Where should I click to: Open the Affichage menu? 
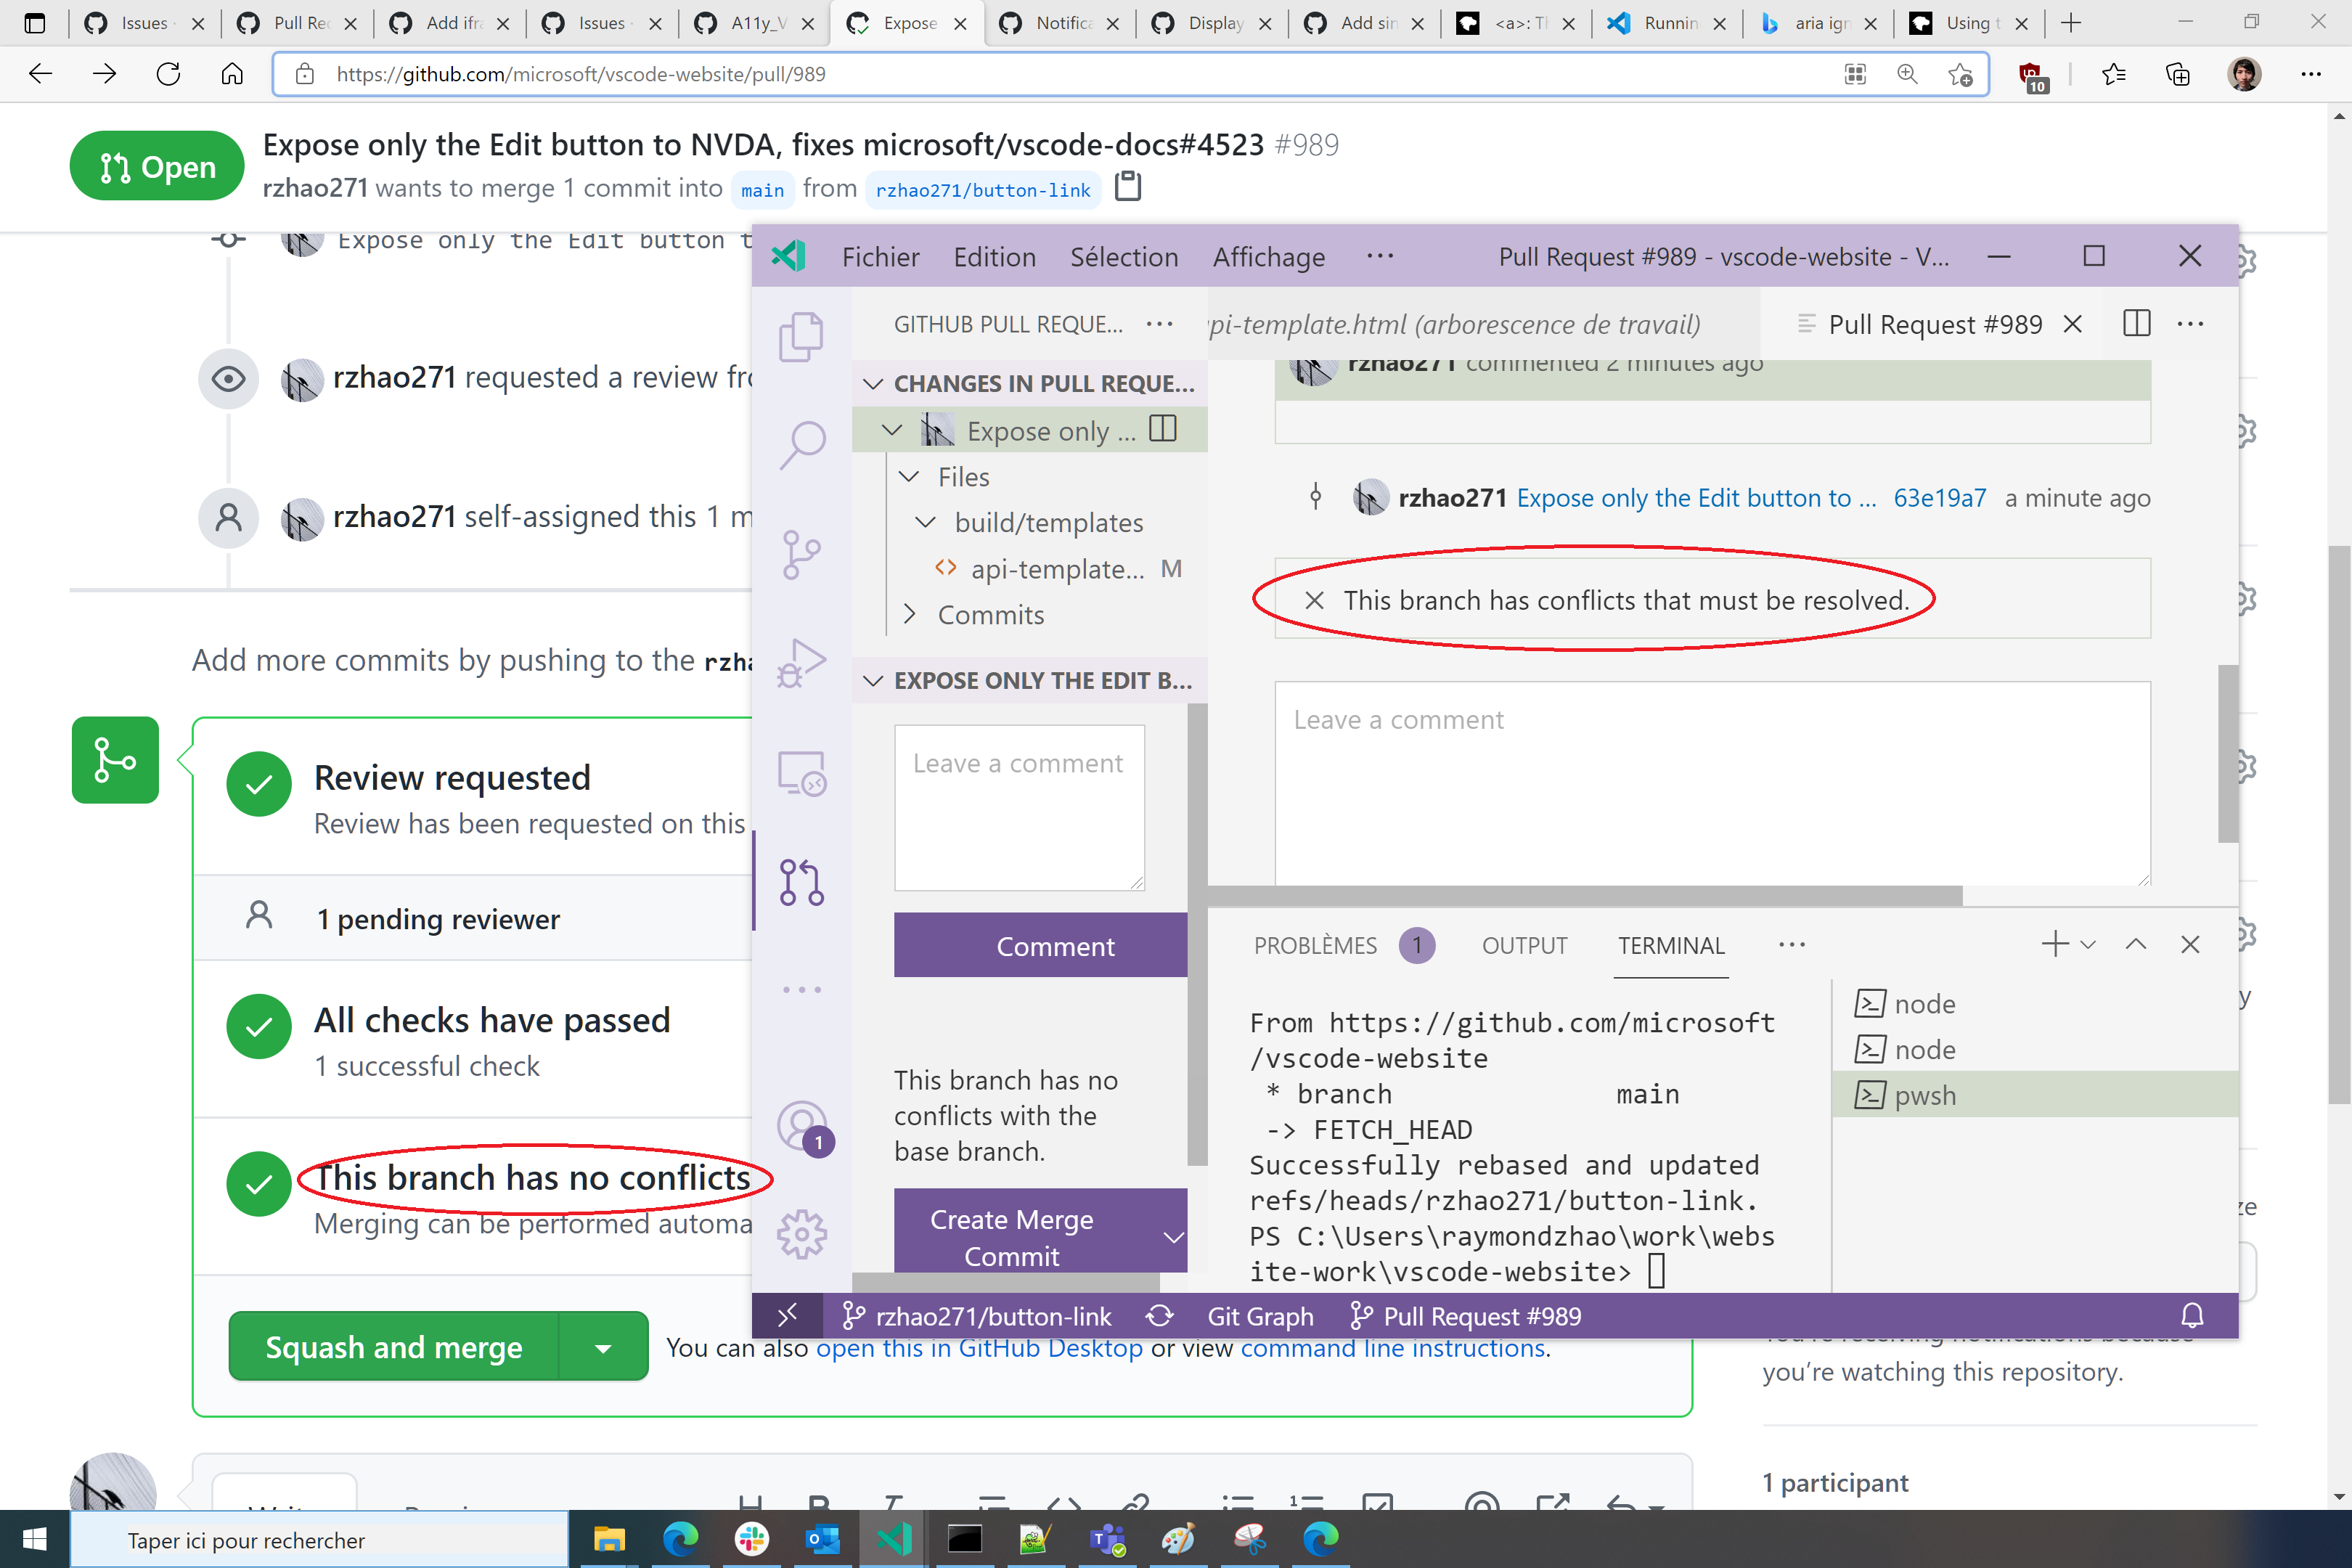click(x=1268, y=257)
